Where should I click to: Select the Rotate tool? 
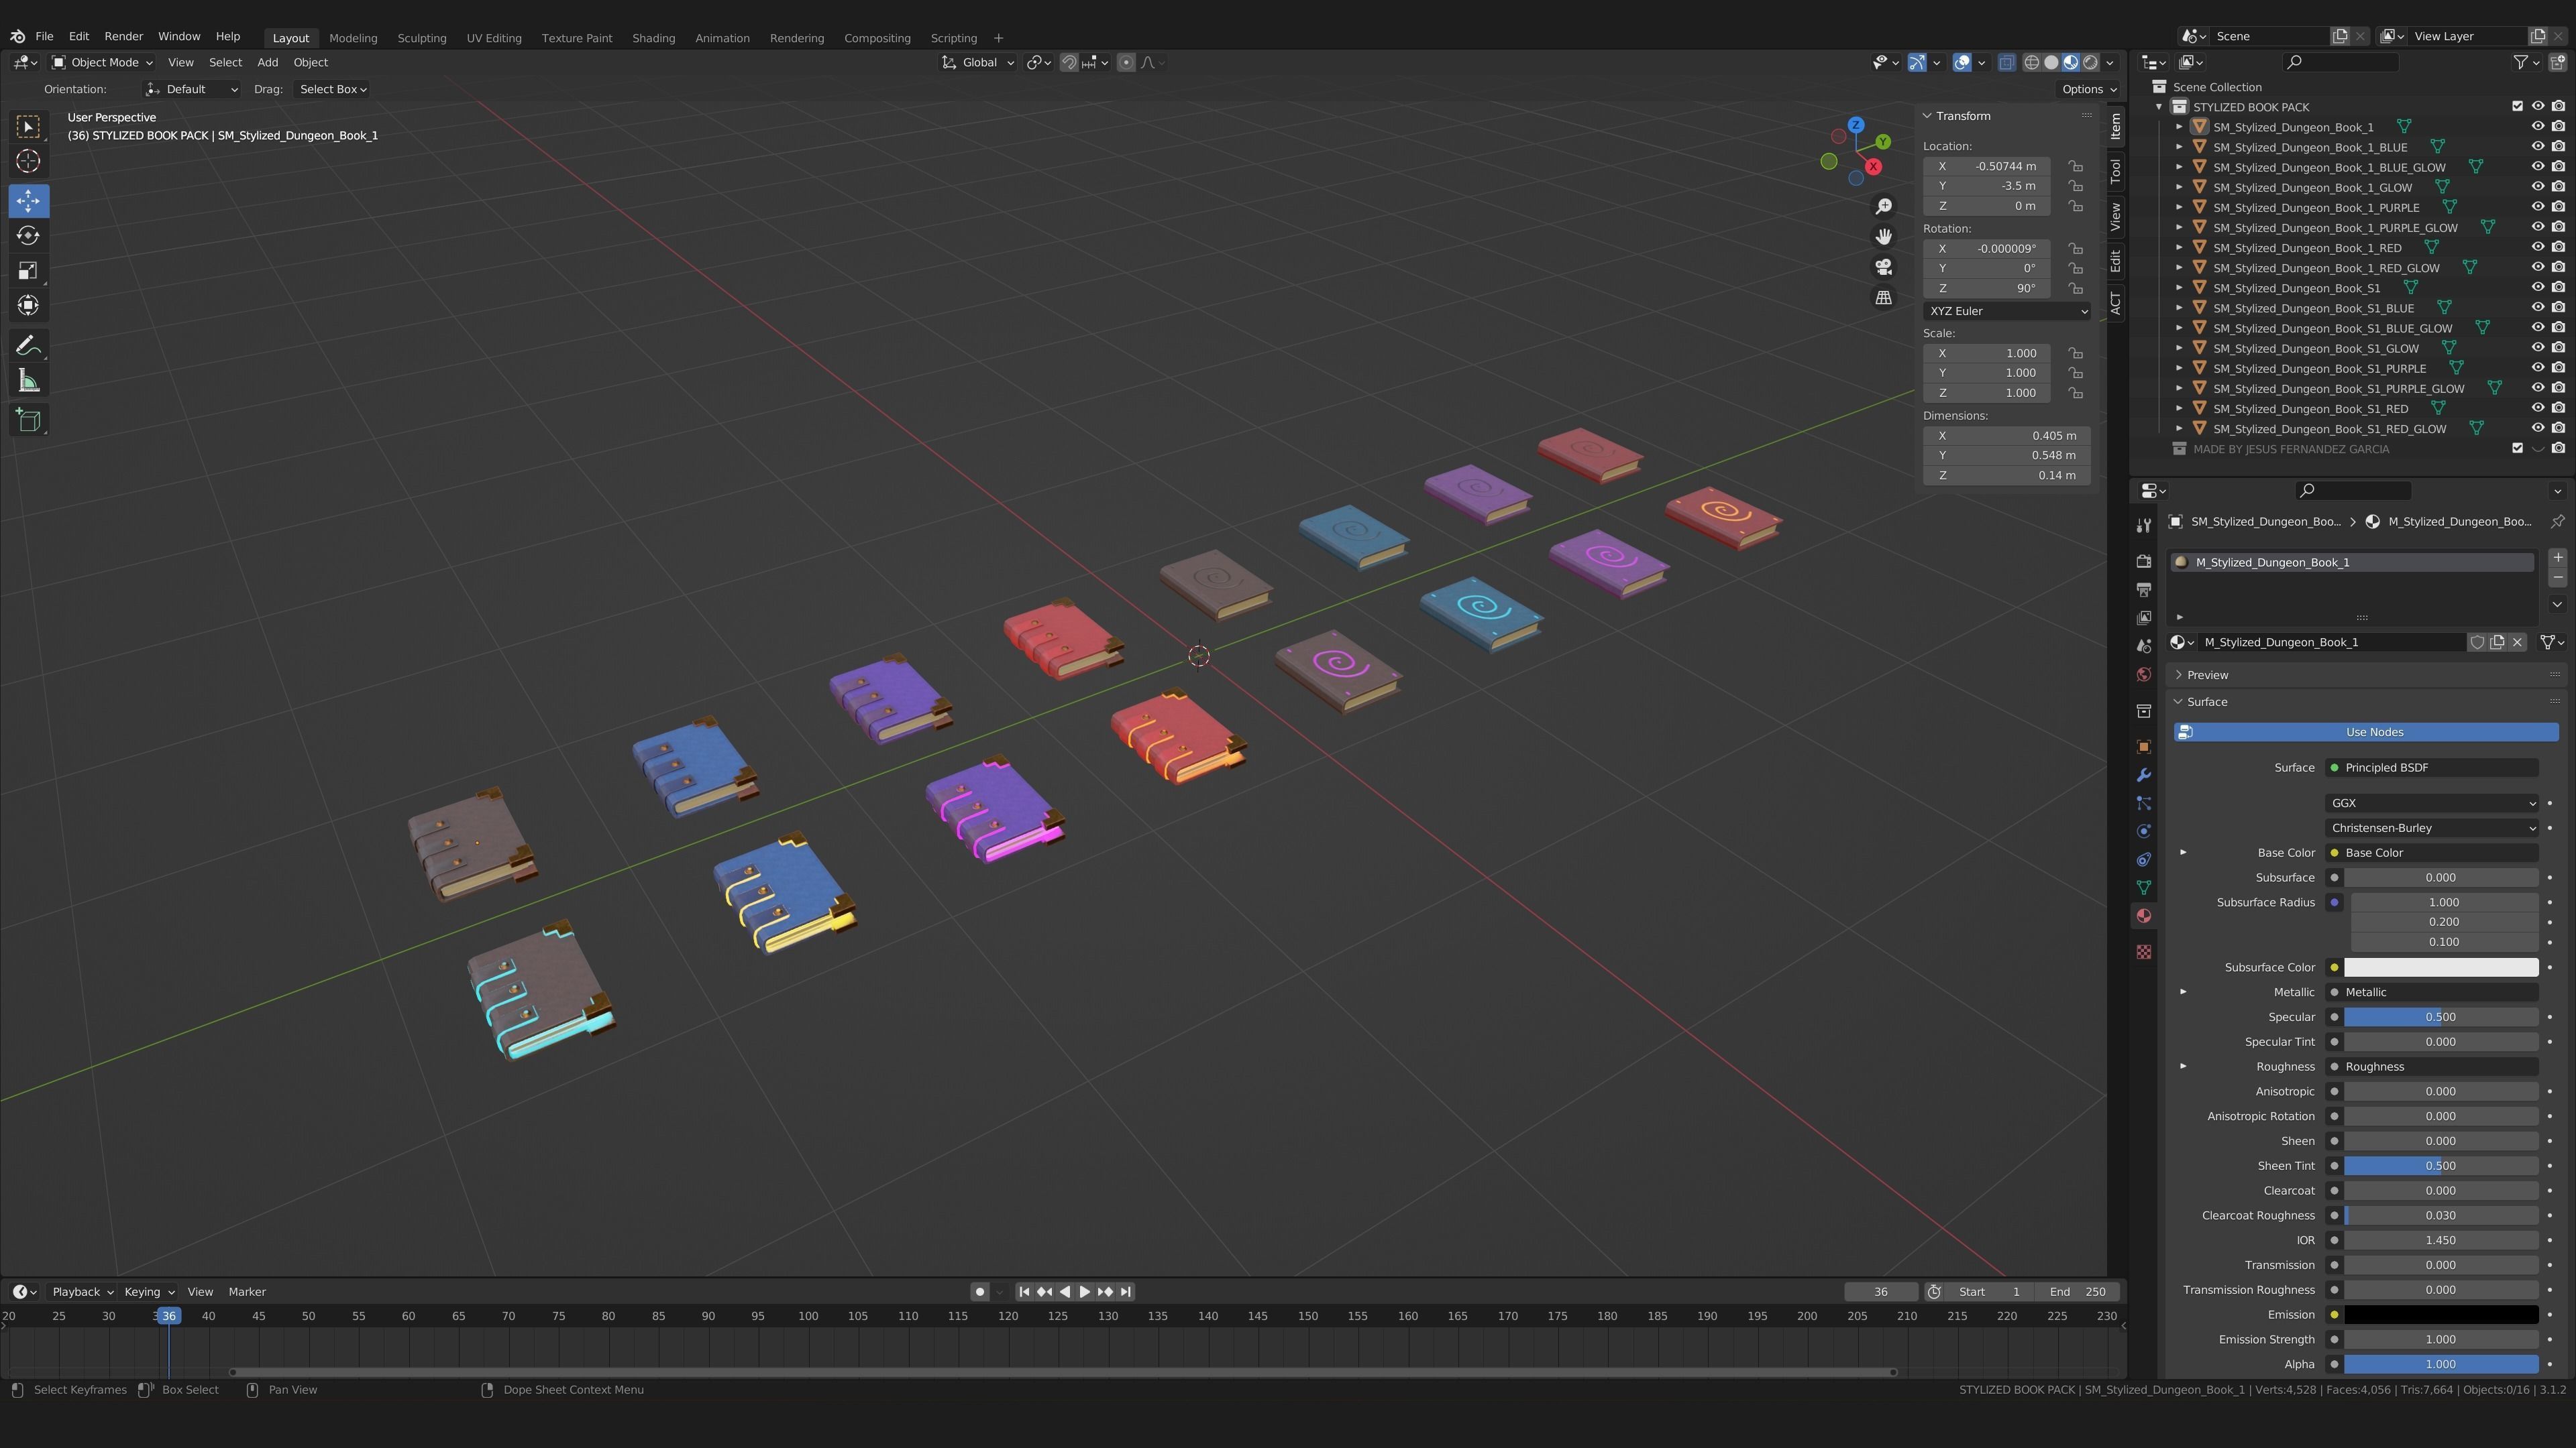click(28, 236)
